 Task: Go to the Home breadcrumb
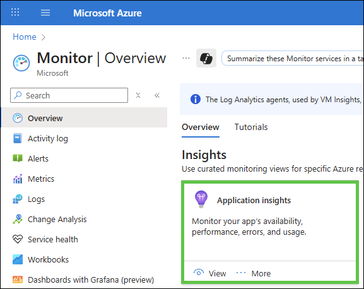click(x=25, y=37)
